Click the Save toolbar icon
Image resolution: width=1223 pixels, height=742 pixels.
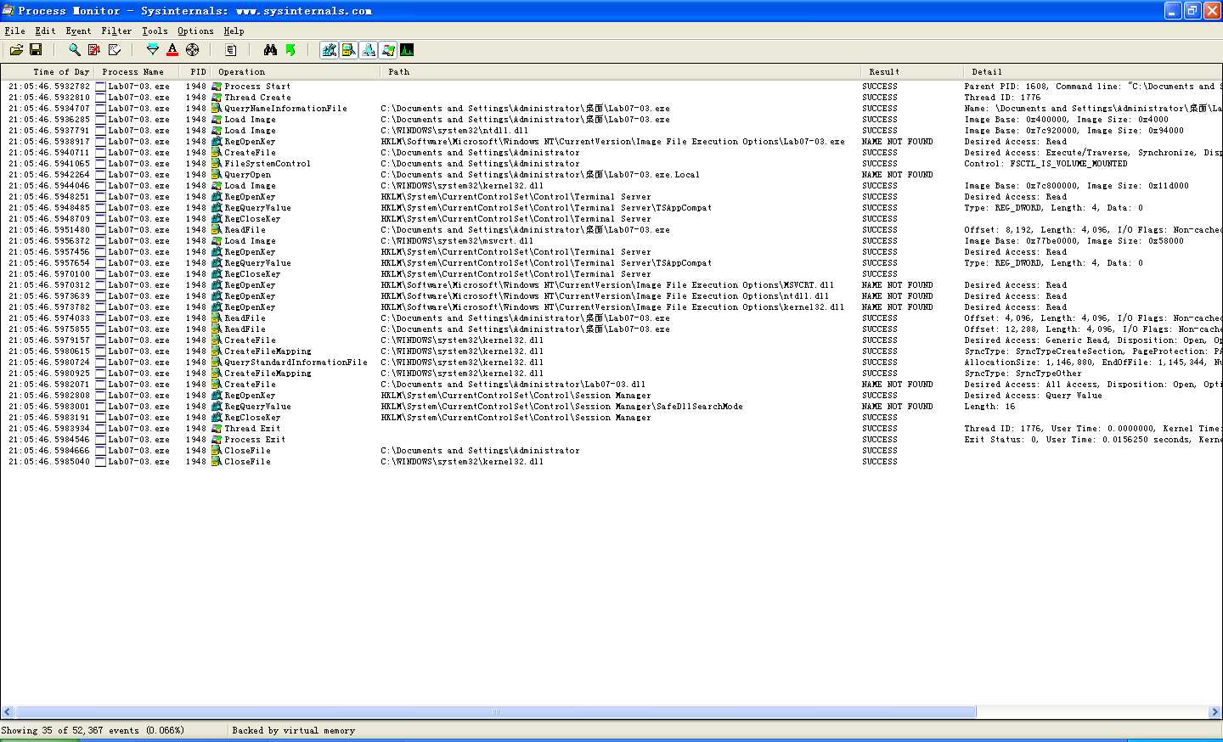tap(36, 50)
